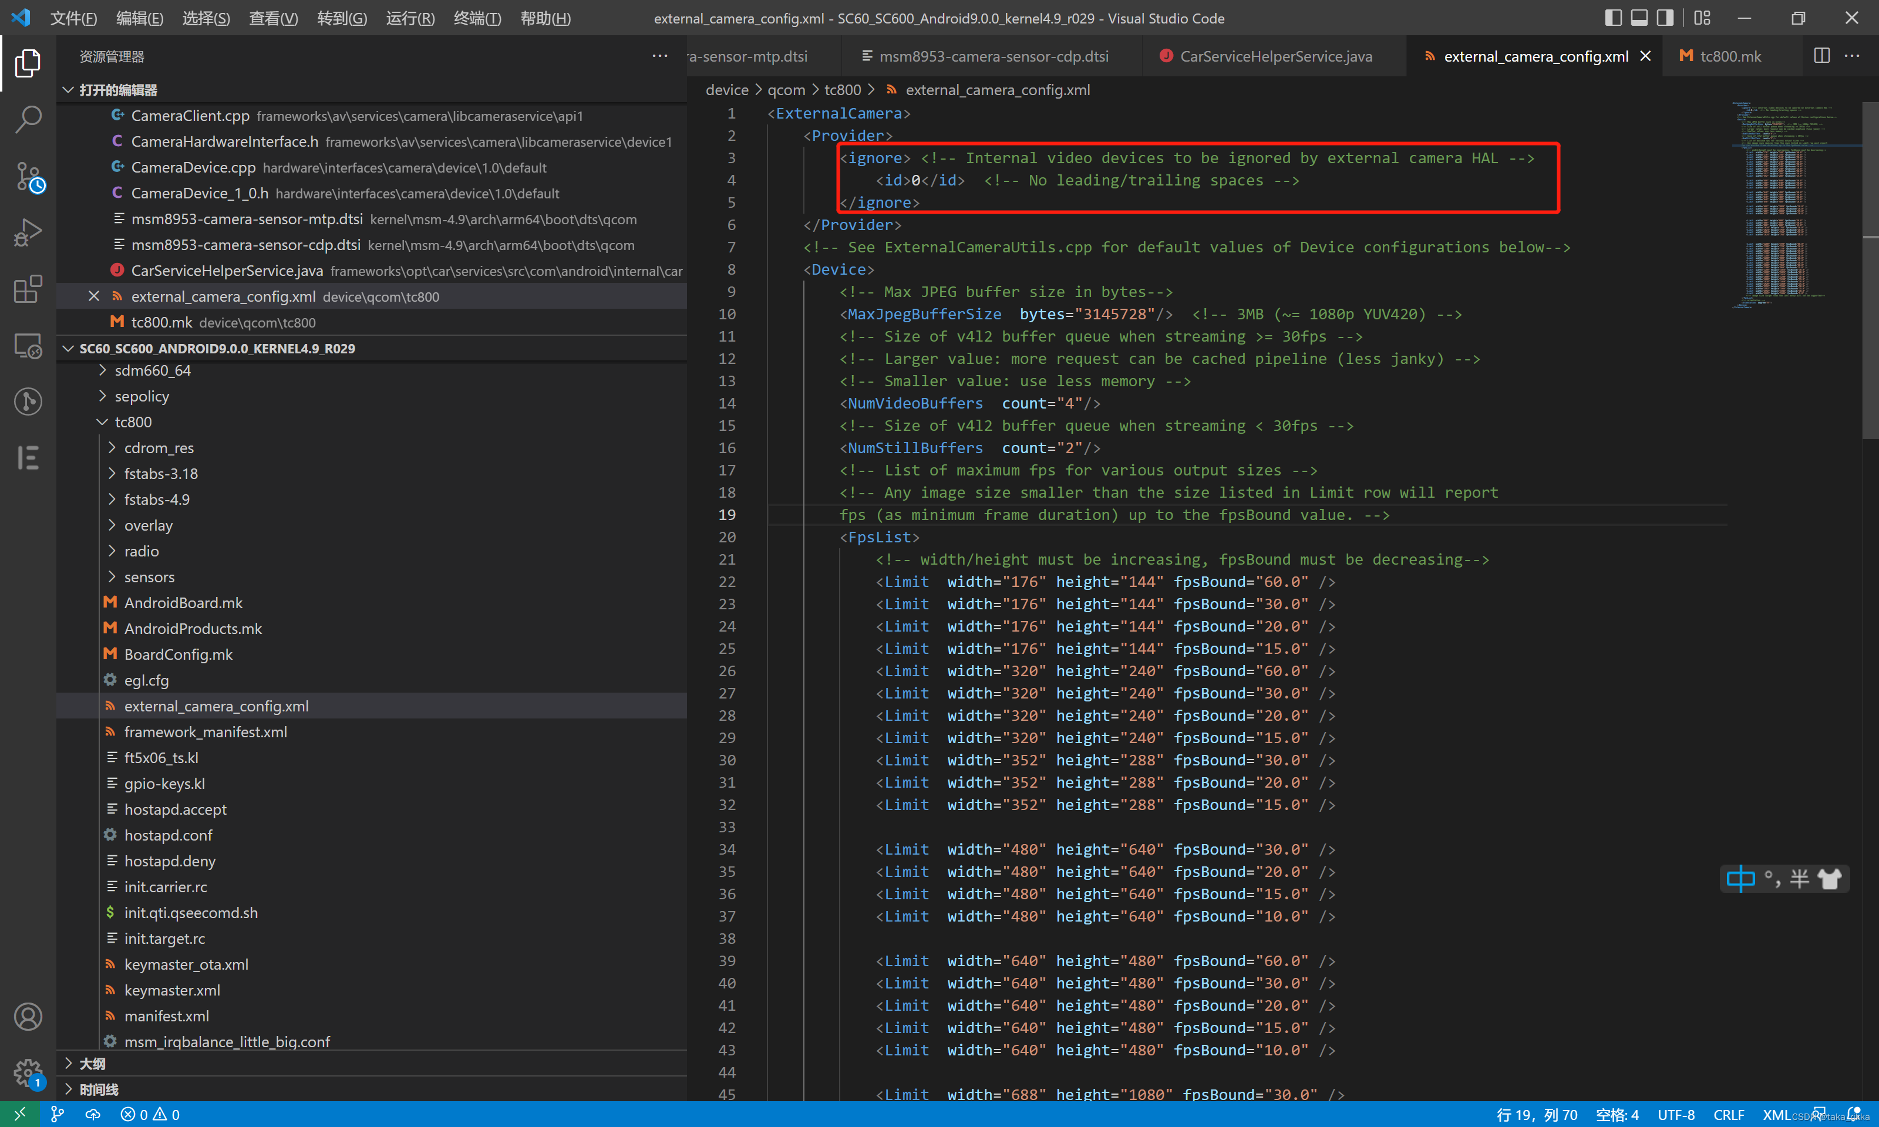Toggle the bottom panel layout button
1879x1127 pixels.
coord(1639,18)
